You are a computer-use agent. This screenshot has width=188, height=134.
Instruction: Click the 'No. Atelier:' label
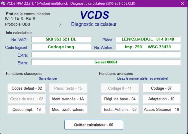pyautogui.click(x=104, y=47)
